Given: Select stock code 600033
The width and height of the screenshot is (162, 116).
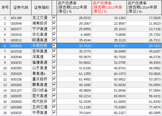Looking at the screenshot, I should tap(16, 63).
